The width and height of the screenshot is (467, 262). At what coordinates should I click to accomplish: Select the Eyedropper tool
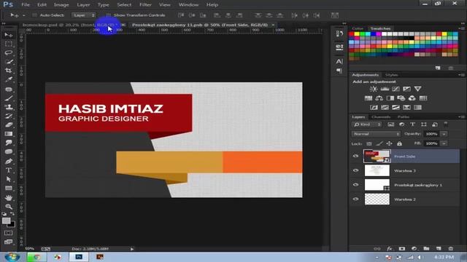(9, 79)
